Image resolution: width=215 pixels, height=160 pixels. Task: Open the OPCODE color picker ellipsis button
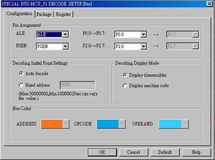[x=122, y=124]
